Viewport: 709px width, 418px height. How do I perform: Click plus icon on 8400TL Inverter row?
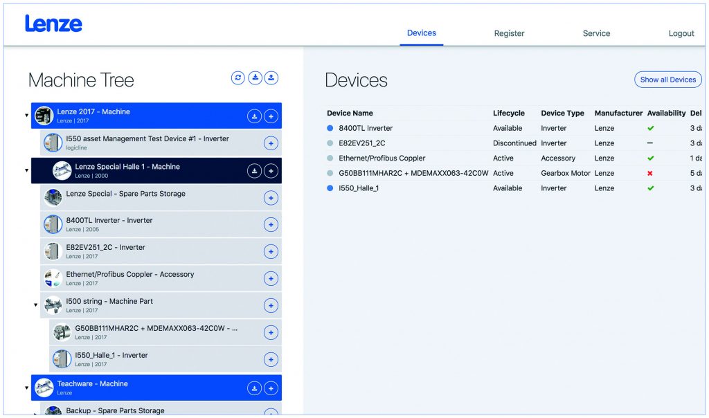click(x=271, y=225)
